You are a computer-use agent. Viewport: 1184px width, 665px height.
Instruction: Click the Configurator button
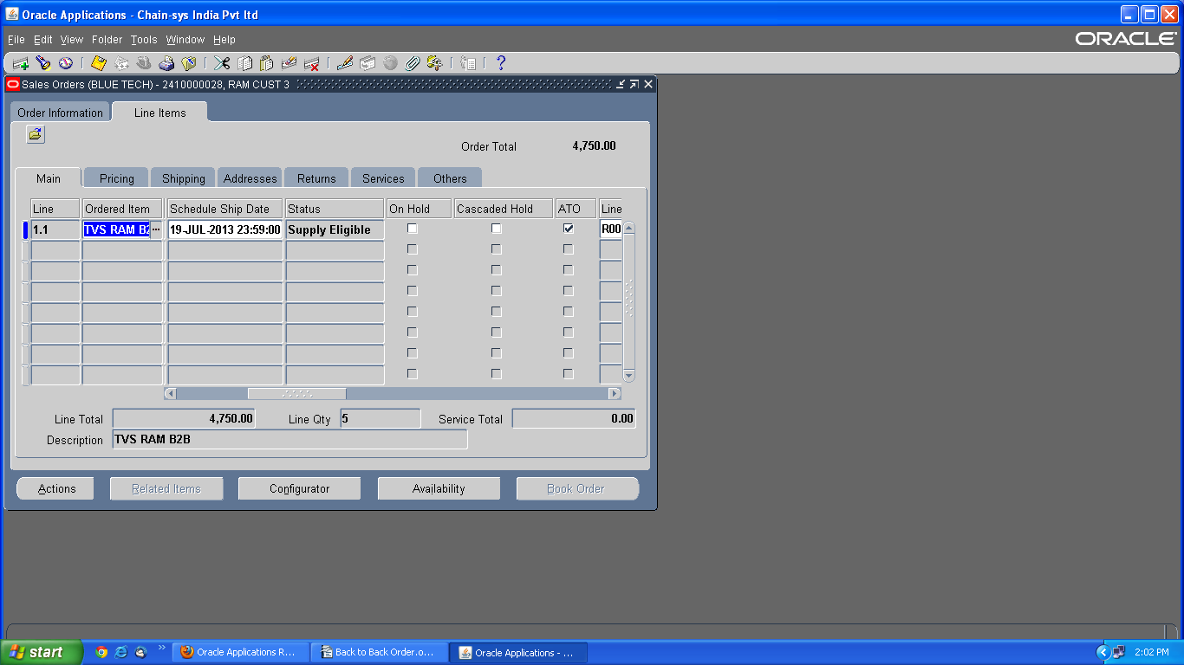click(x=300, y=488)
